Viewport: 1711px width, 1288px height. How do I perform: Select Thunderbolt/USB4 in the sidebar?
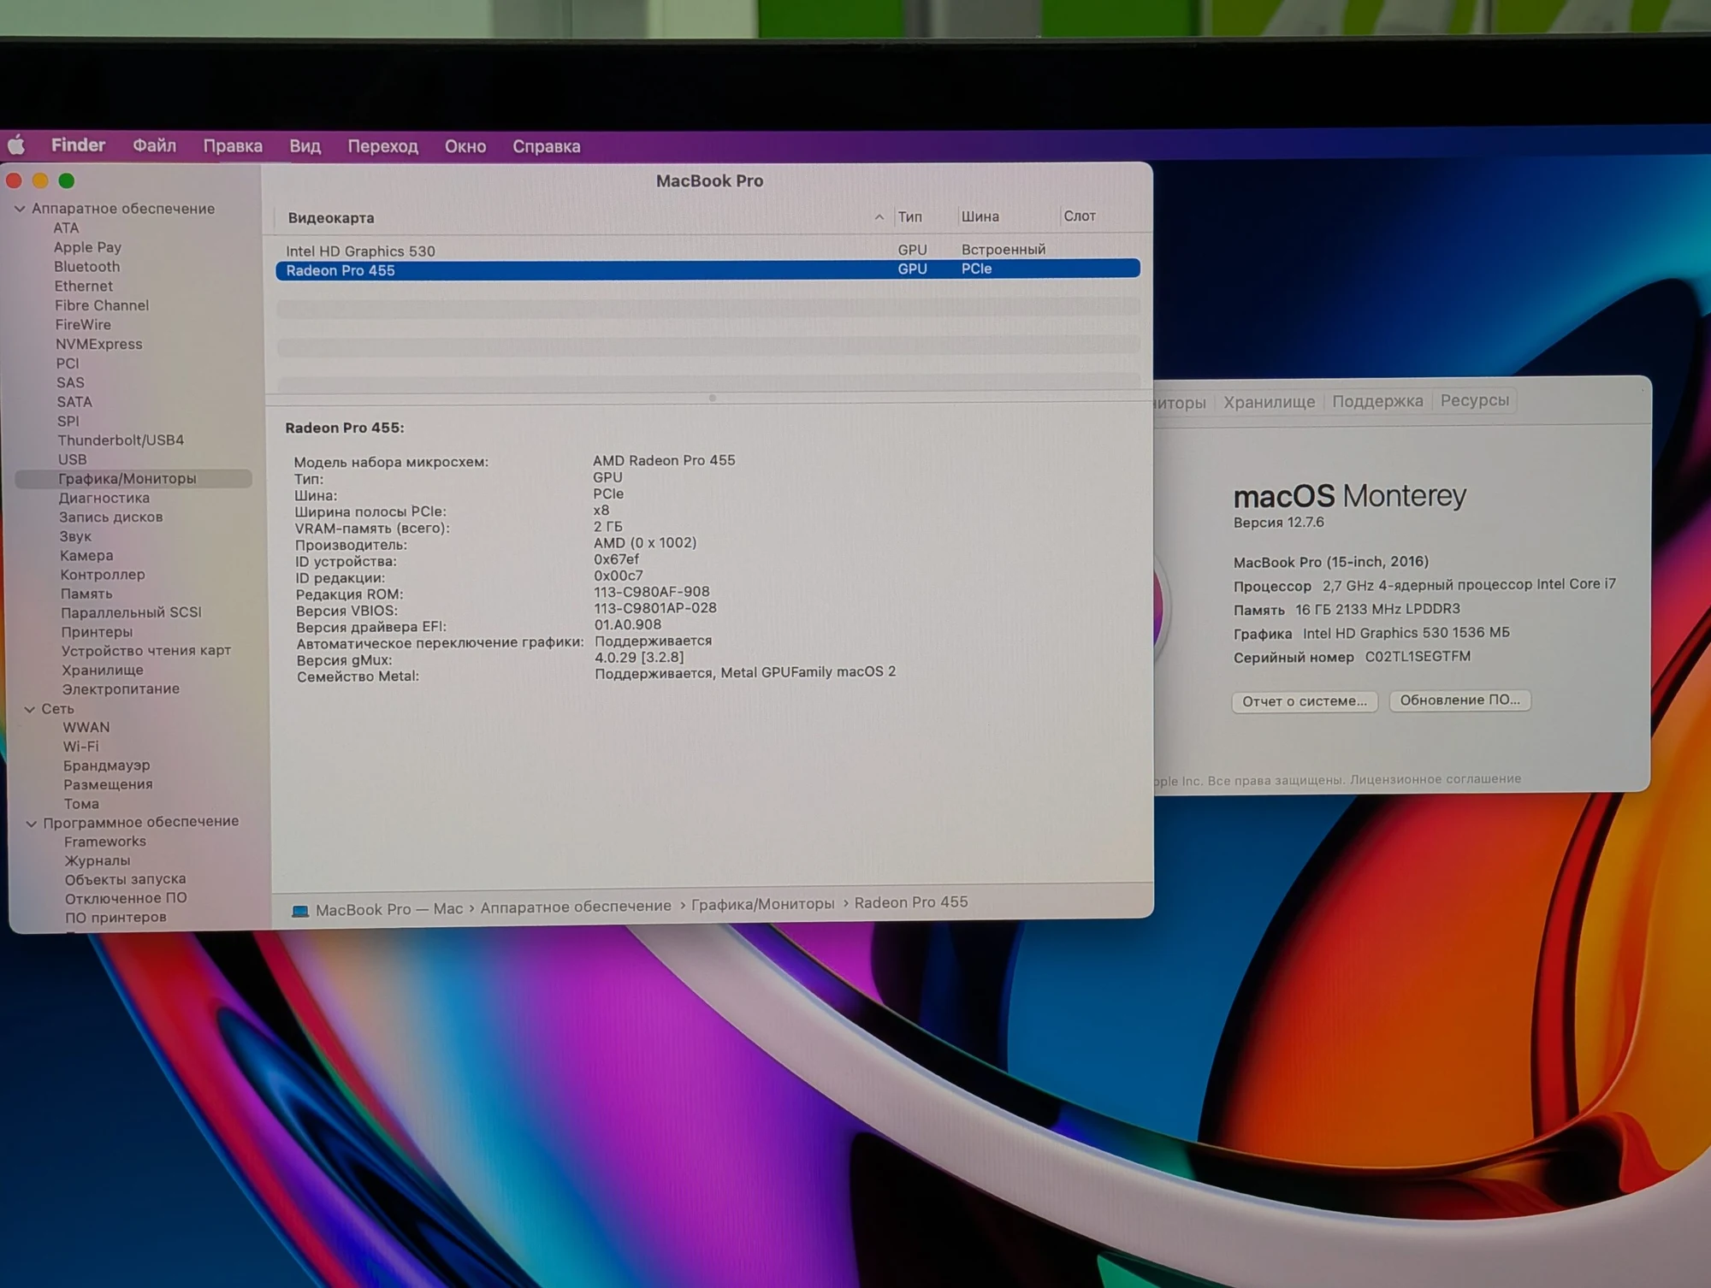(x=121, y=440)
